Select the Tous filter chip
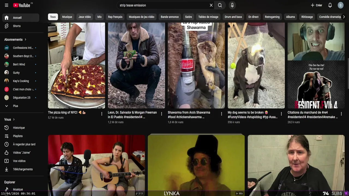 point(53,17)
